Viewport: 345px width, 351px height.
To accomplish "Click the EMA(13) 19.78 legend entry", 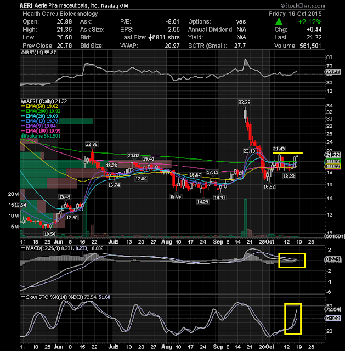I will tap(42, 121).
